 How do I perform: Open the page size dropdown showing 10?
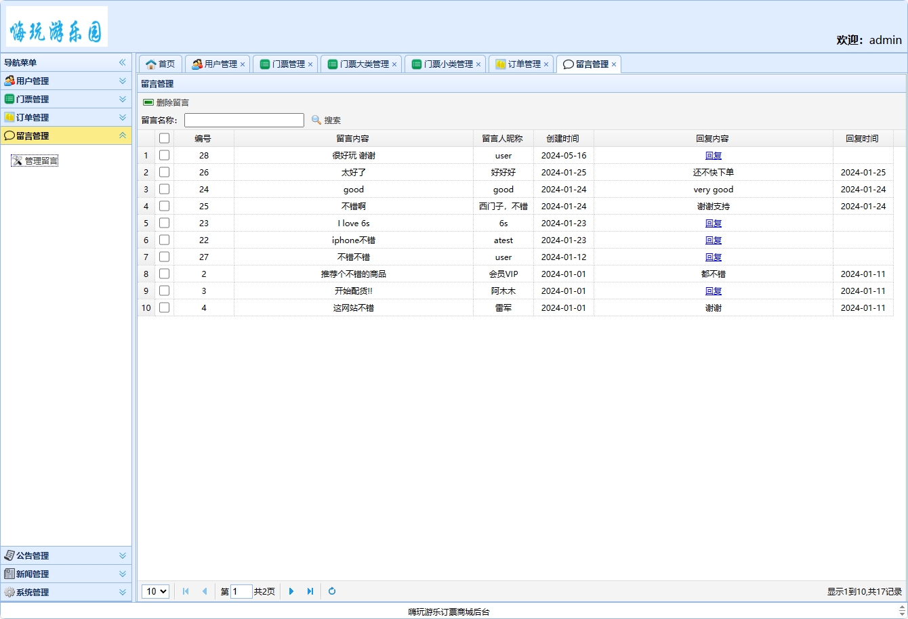point(155,591)
